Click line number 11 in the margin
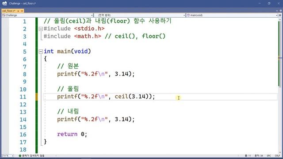 coord(23,97)
